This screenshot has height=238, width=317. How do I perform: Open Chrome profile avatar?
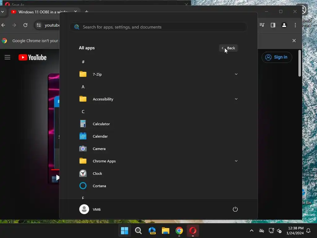pos(284,25)
